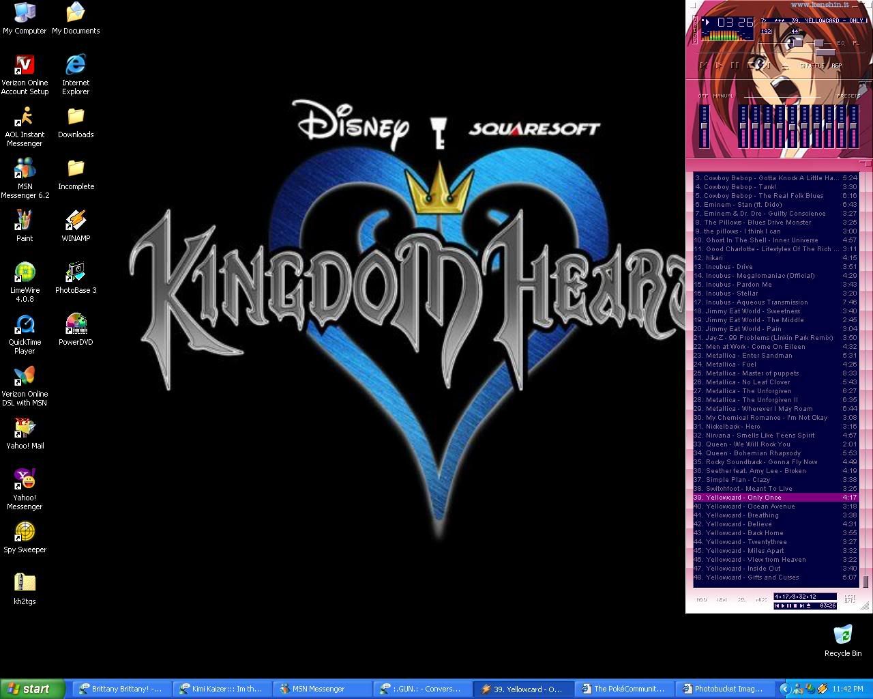Image resolution: width=873 pixels, height=699 pixels.
Task: Click previous track button in Winamp main window
Action: pos(703,66)
